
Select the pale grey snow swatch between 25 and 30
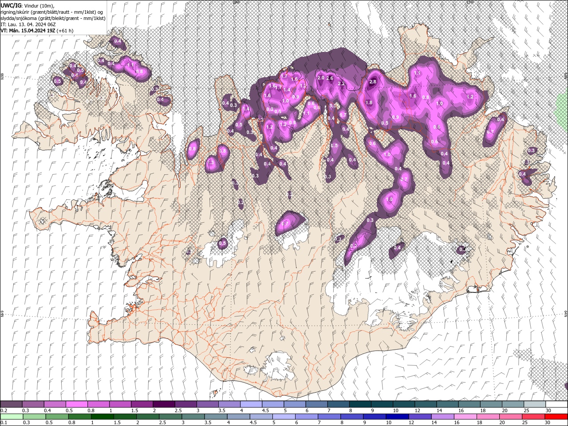(535, 404)
